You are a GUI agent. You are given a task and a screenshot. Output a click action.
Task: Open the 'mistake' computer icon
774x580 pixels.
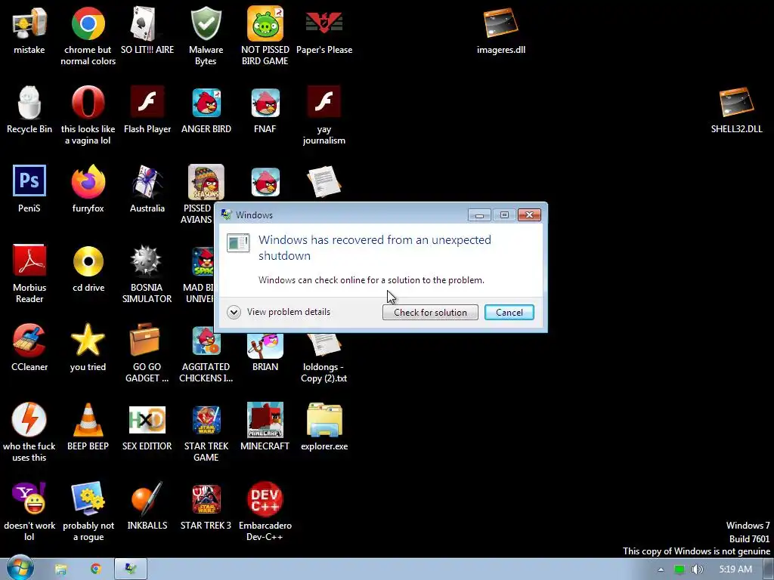click(29, 23)
